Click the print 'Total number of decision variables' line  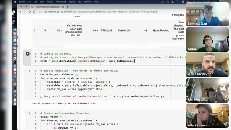(102, 97)
